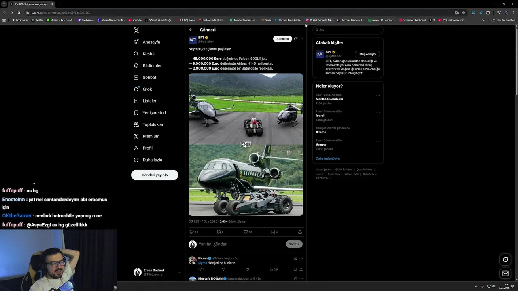Bookmark Nazım's reply
This screenshot has height=291, width=518.
[295, 270]
